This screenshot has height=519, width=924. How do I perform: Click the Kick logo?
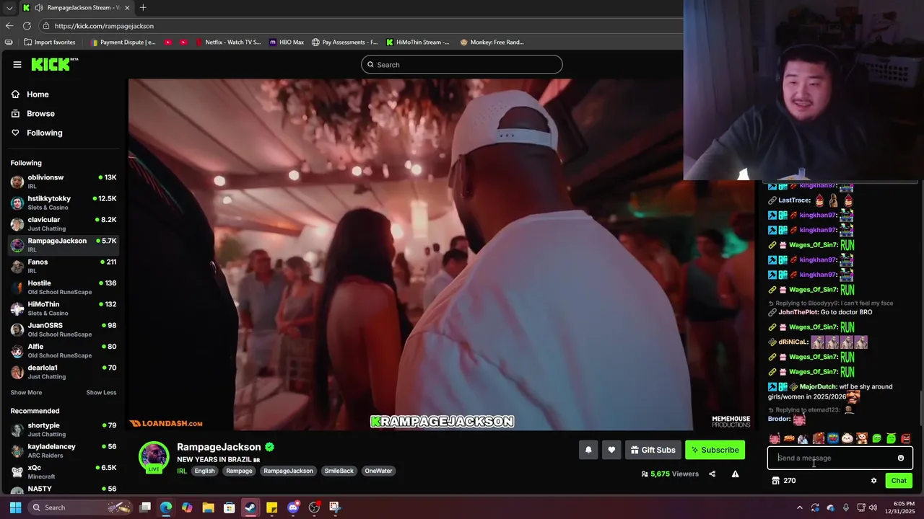click(x=54, y=64)
